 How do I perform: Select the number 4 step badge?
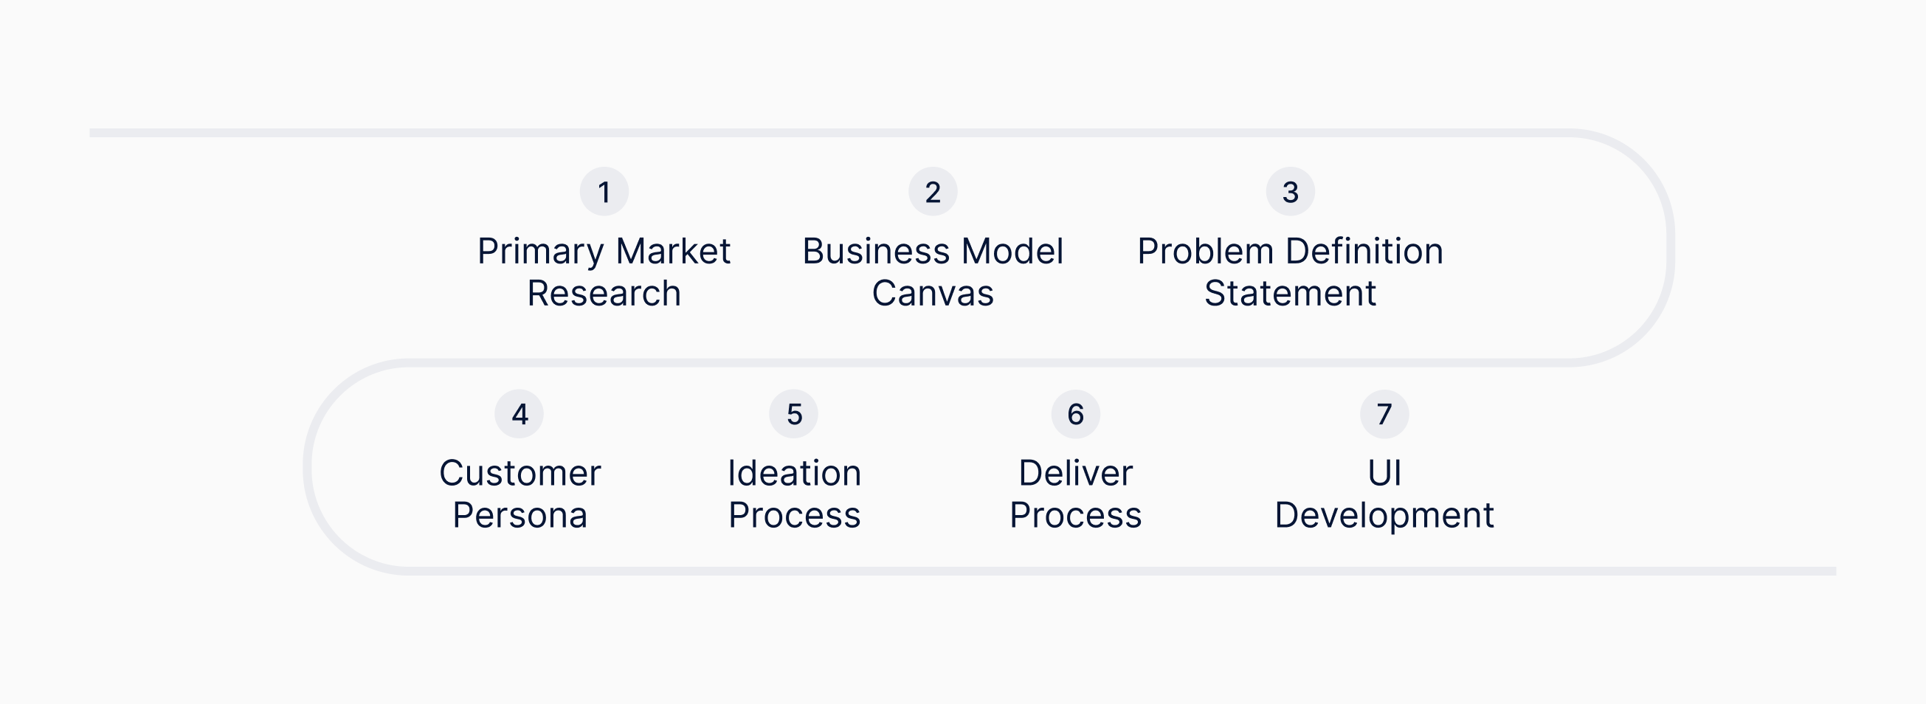(520, 414)
